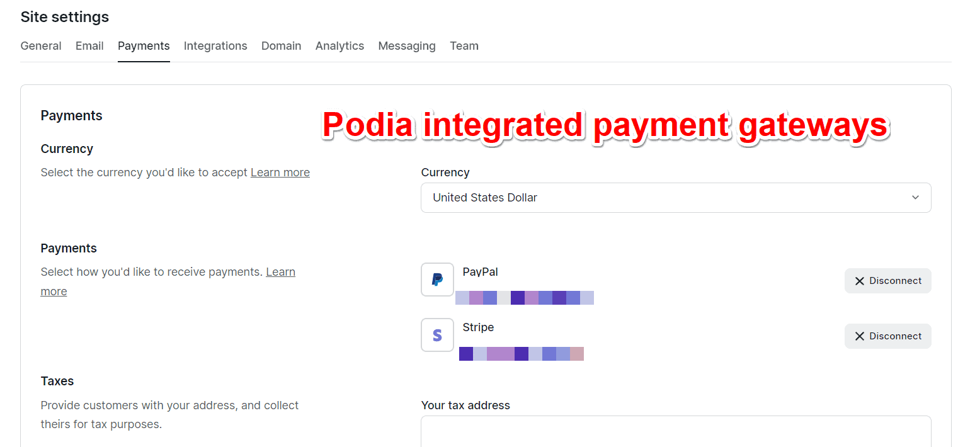The height and width of the screenshot is (447, 958).
Task: Click the X icon on Stripe Disconnect
Action: pyautogui.click(x=860, y=336)
